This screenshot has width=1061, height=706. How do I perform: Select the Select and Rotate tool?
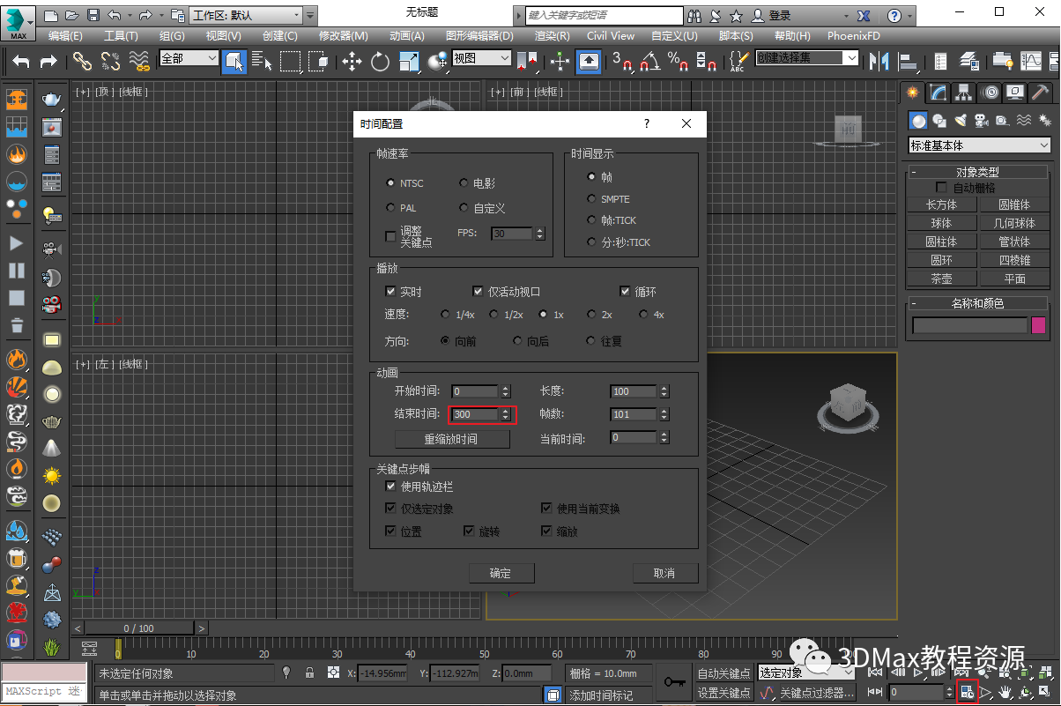click(x=380, y=61)
